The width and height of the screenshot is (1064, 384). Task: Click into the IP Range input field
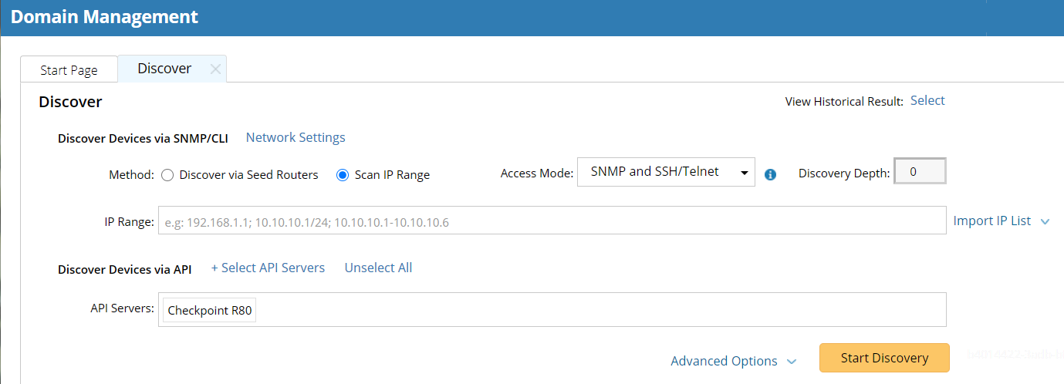[x=552, y=221]
